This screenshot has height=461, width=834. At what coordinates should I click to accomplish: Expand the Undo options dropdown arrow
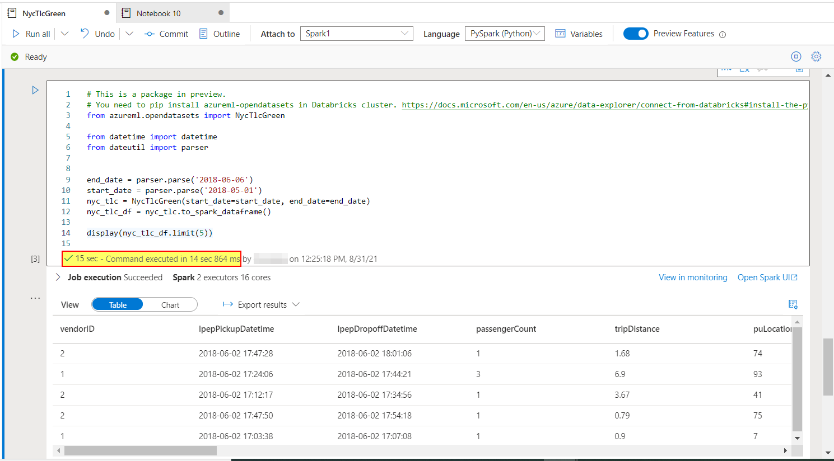pos(129,34)
